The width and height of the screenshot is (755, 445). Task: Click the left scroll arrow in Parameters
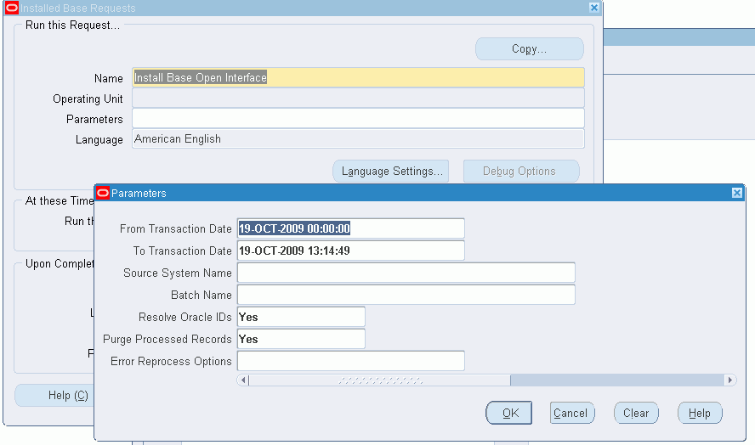point(243,380)
